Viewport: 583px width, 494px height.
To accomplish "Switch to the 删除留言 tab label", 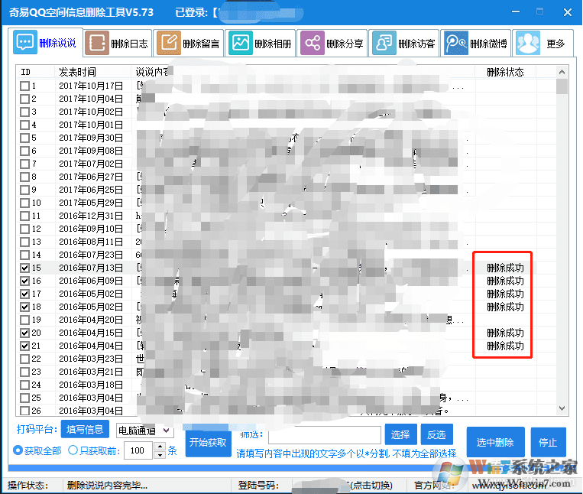I will point(201,44).
